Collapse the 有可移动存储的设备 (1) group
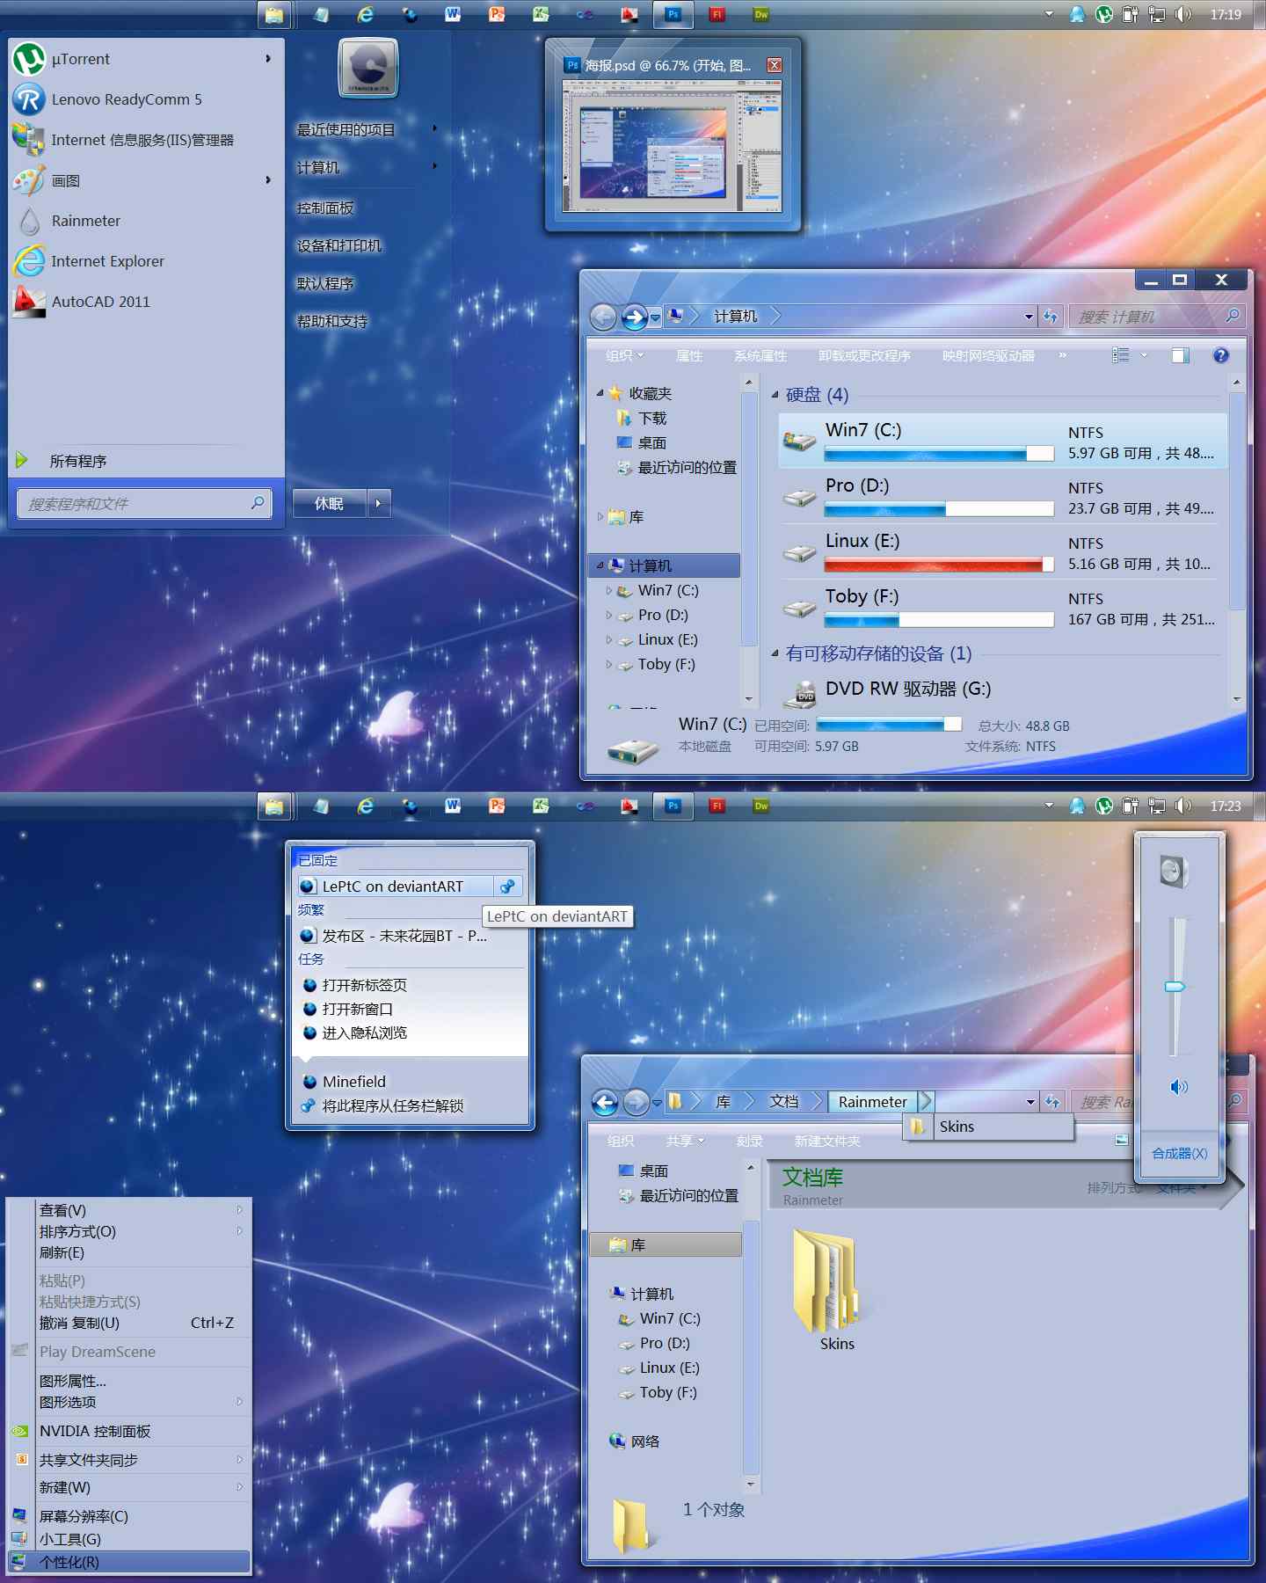This screenshot has height=1583, width=1266. [x=775, y=653]
